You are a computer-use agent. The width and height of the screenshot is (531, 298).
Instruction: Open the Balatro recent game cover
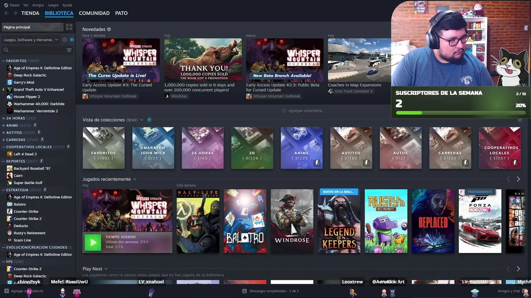(x=245, y=221)
